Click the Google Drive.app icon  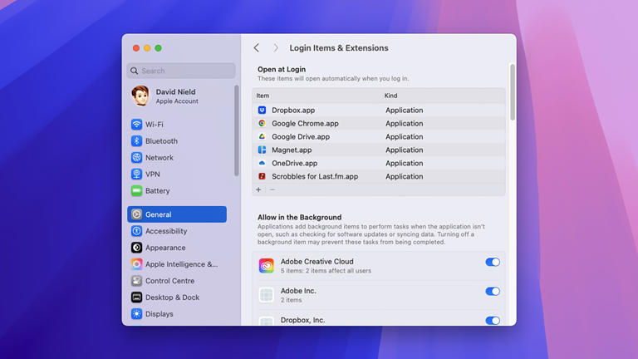262,136
